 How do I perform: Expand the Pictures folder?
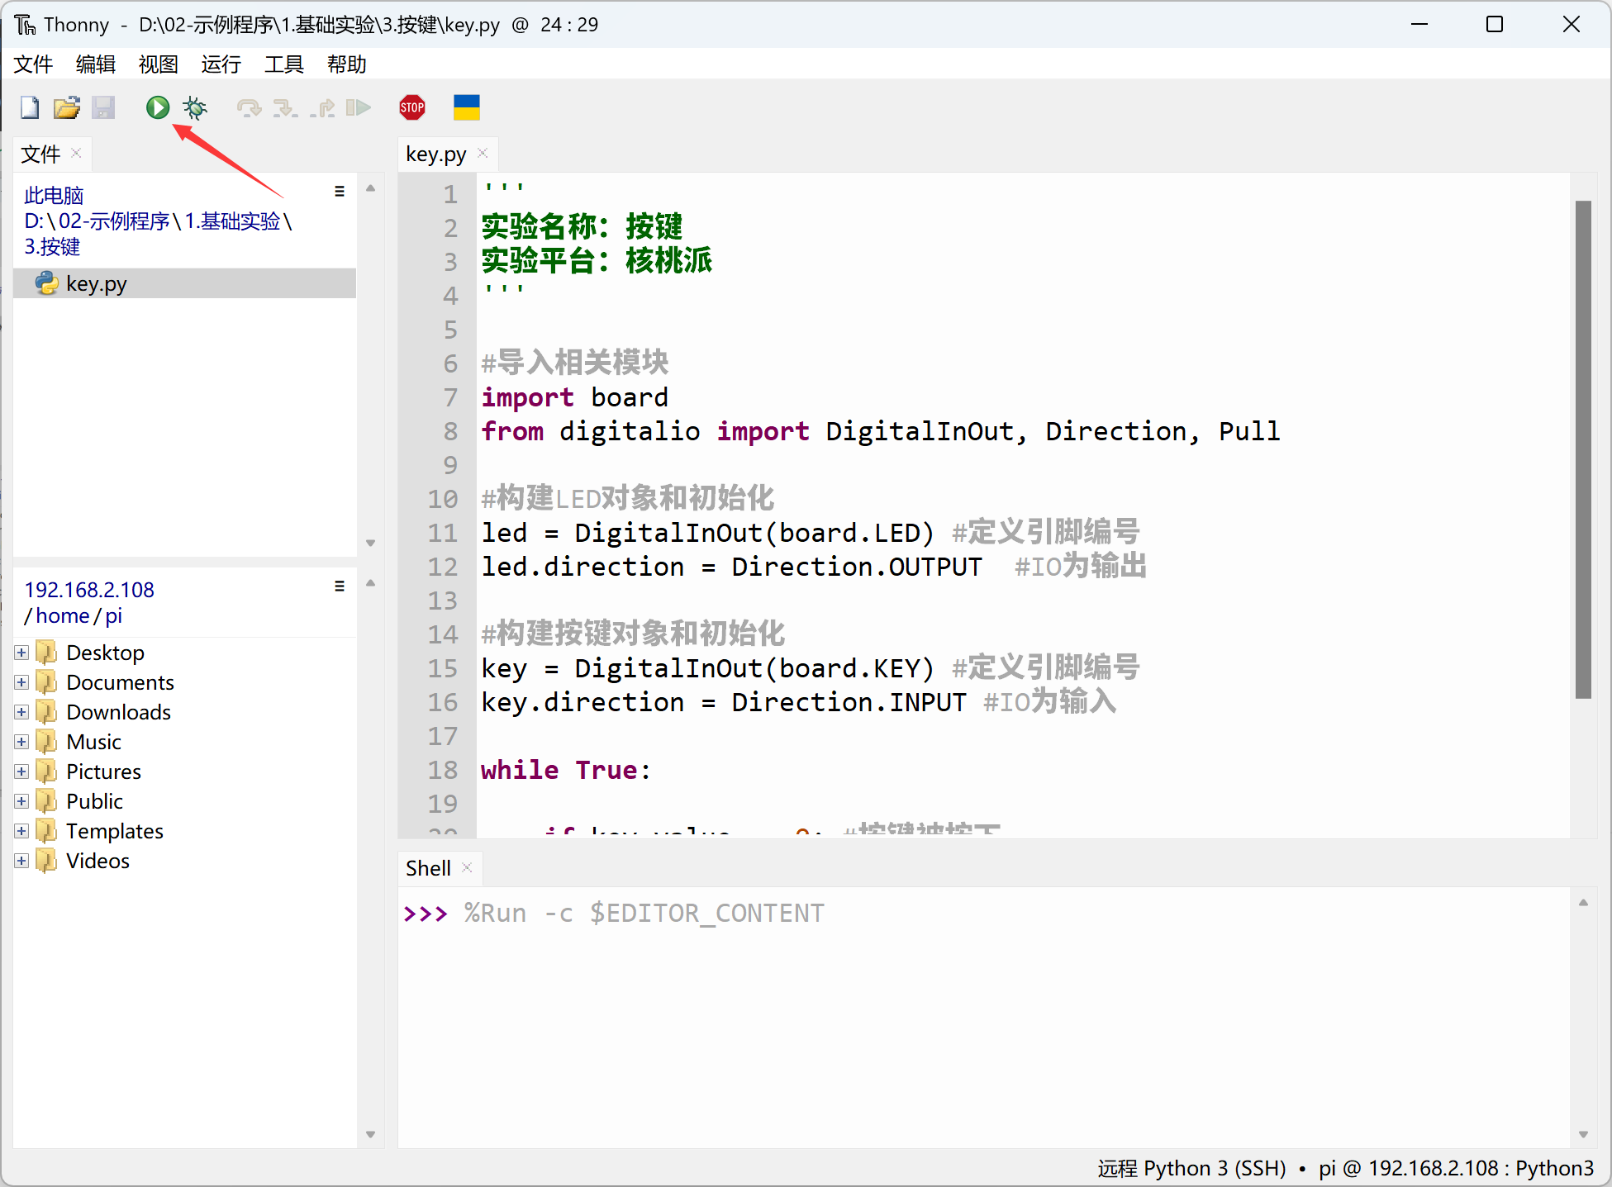(x=21, y=772)
